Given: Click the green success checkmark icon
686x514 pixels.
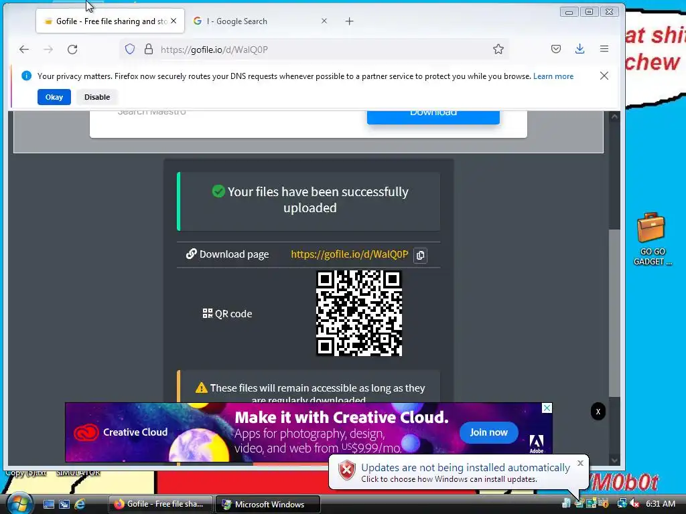Looking at the screenshot, I should pos(218,191).
